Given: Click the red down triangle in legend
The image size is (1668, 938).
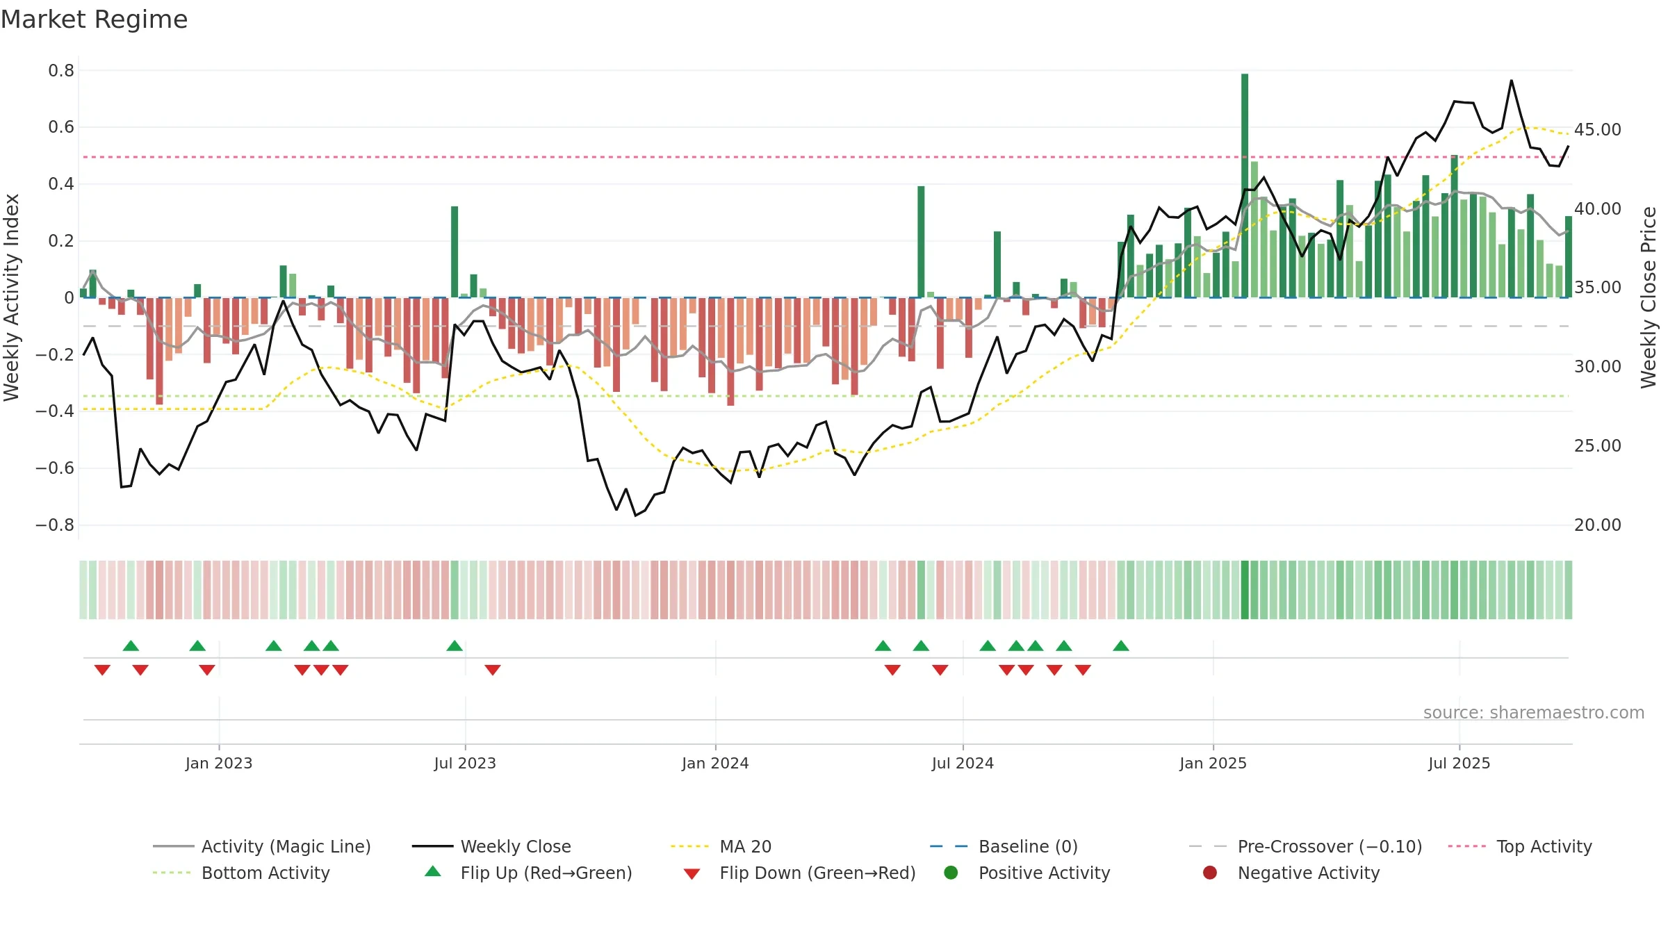Looking at the screenshot, I should click(692, 874).
